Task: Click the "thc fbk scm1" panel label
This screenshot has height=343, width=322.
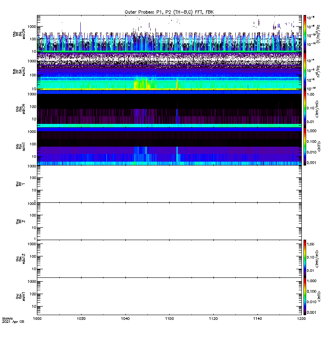Action: (x=21, y=296)
